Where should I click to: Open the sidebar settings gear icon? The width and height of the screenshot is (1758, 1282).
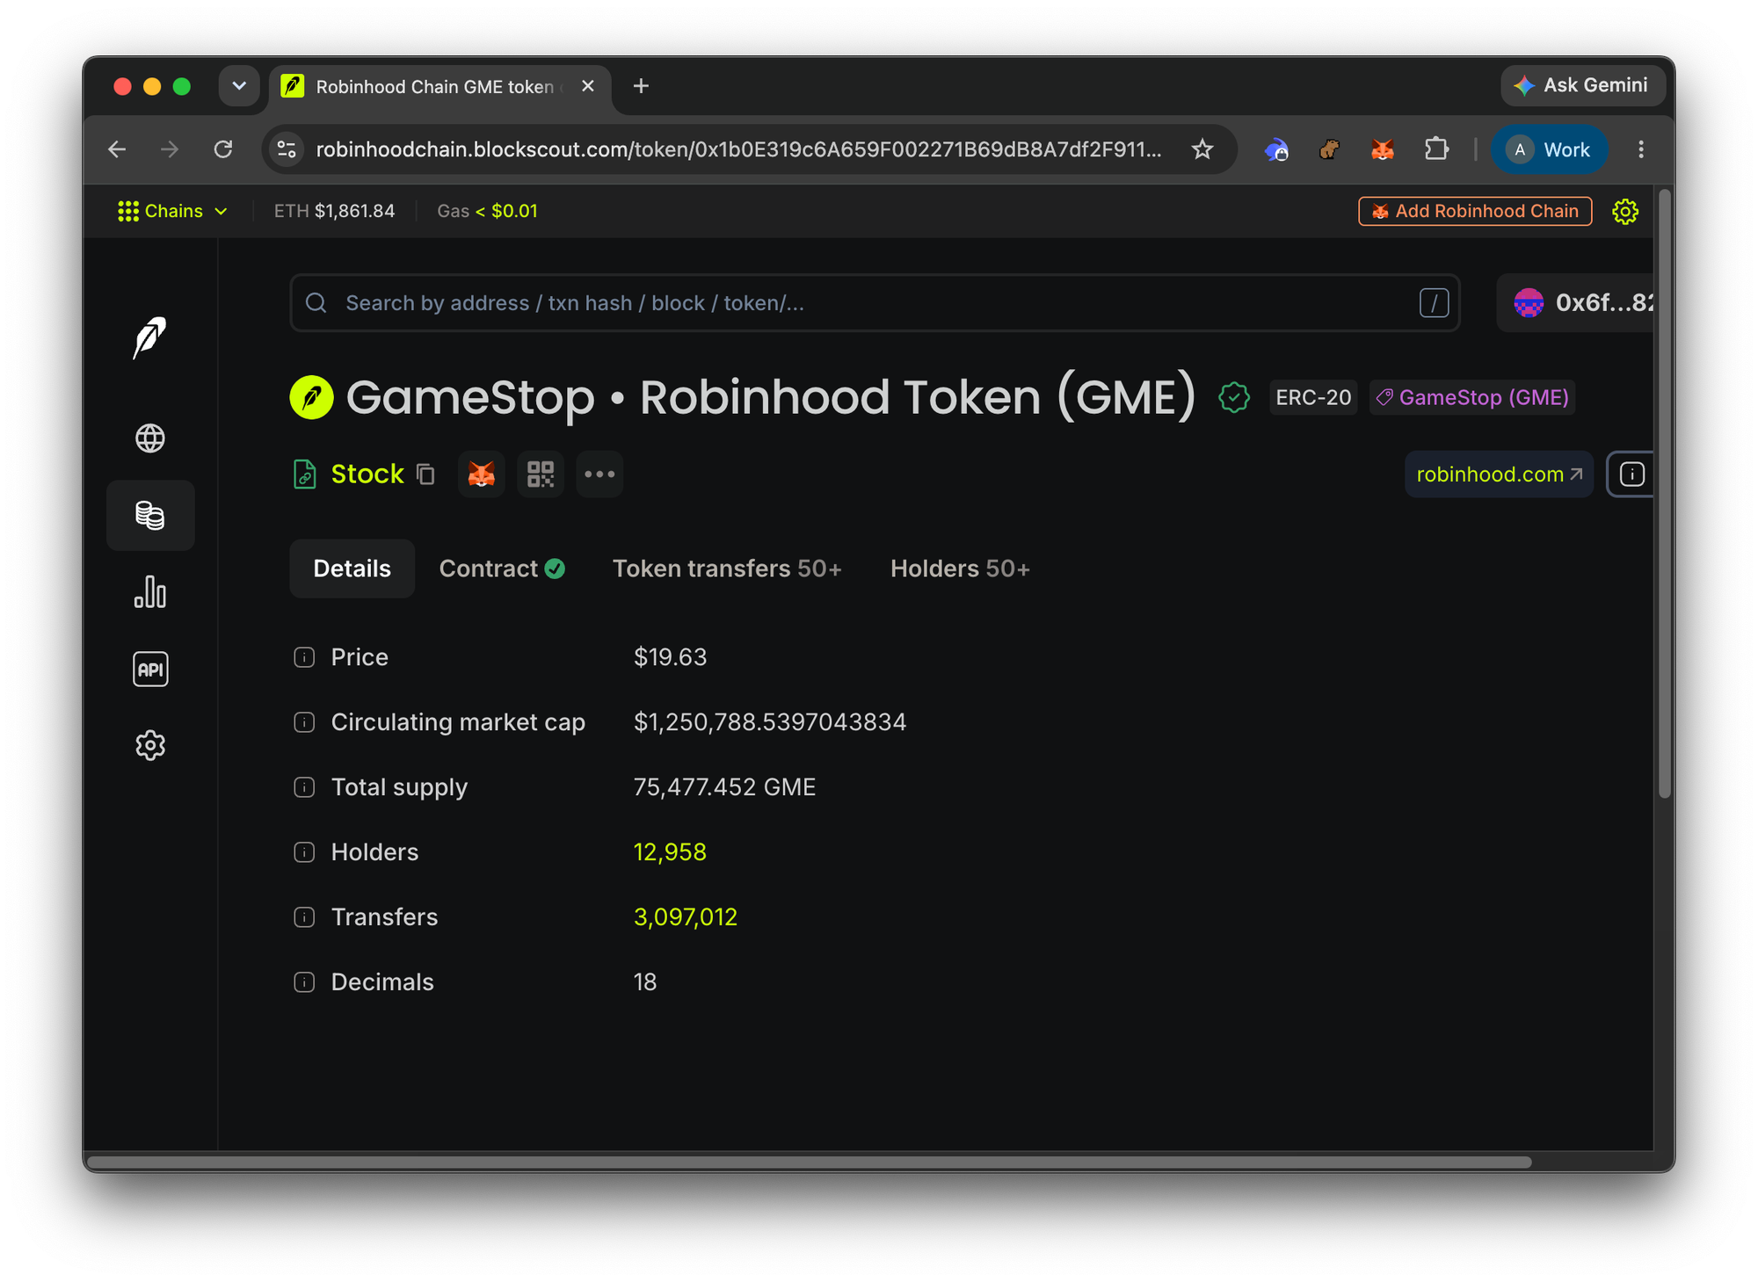[x=150, y=745]
